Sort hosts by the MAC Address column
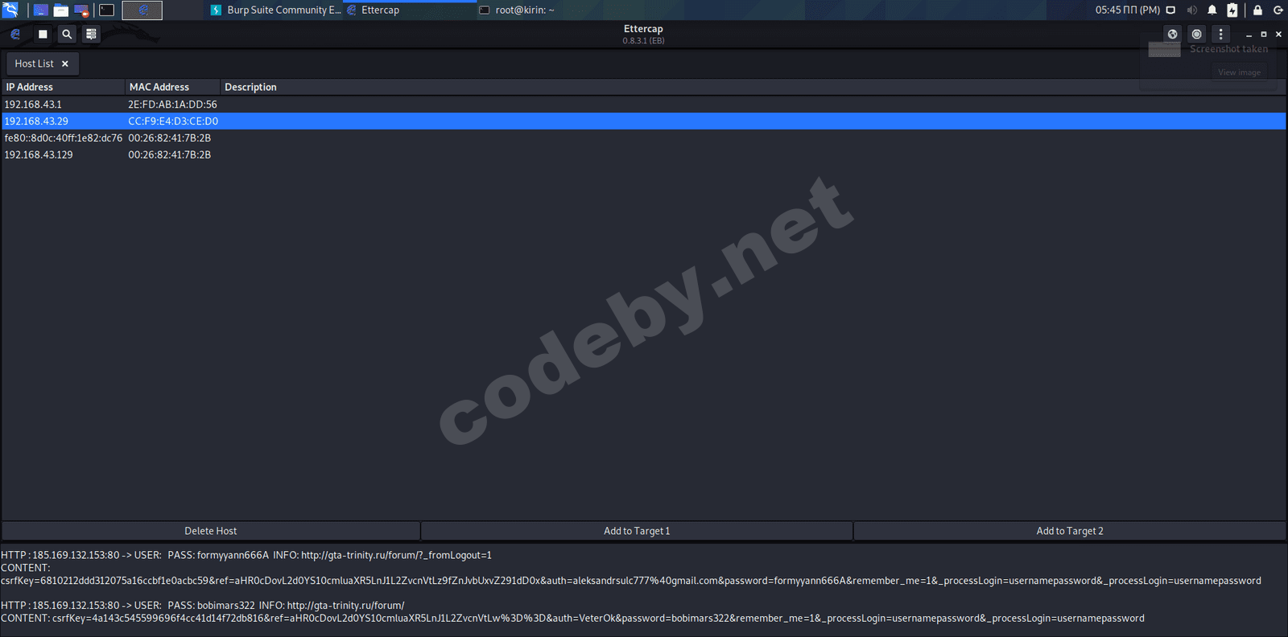This screenshot has width=1288, height=637. coord(172,87)
